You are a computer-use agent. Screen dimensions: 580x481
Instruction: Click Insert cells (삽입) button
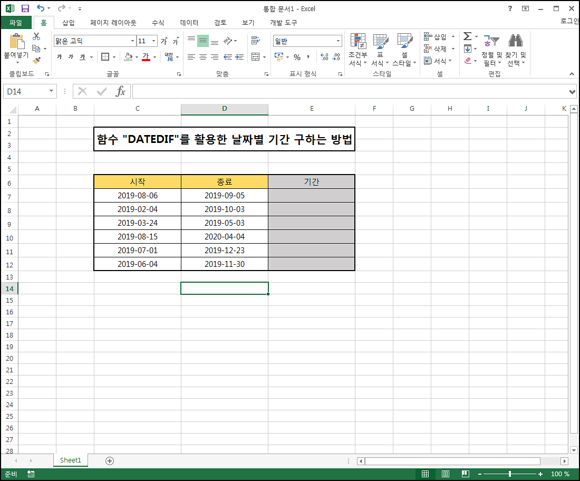point(436,36)
